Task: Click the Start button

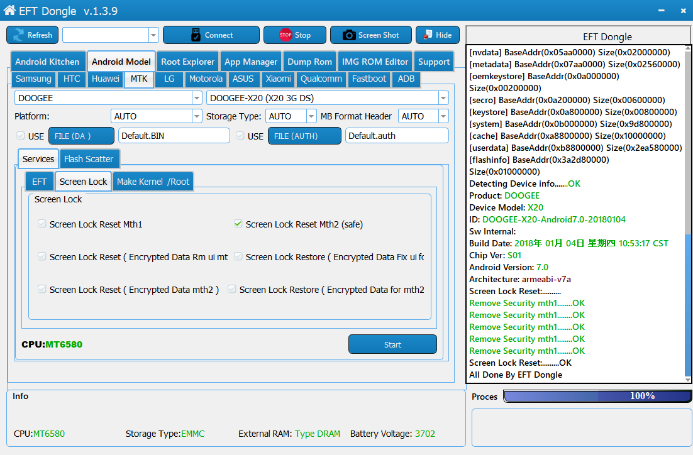Action: [x=392, y=344]
